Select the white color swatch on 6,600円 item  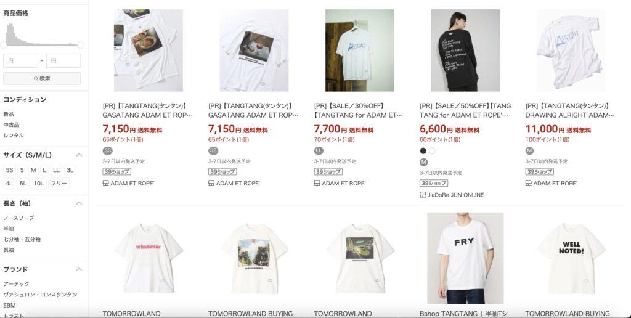click(432, 151)
